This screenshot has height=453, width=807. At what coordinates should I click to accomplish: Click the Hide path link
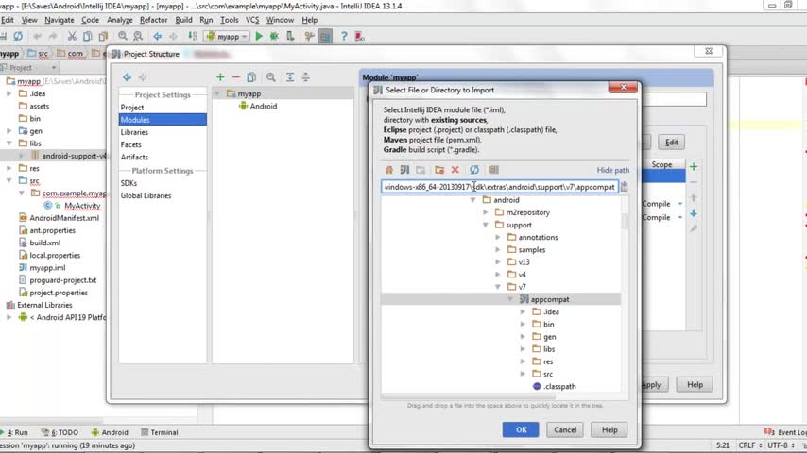point(612,170)
